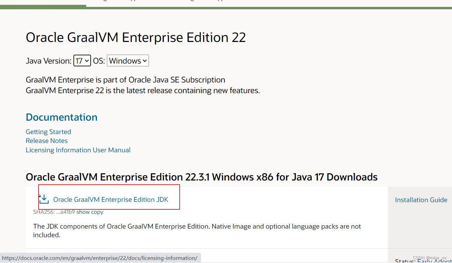Click the JDK components description paragraph
Screen dimensions: 452x263
point(197,231)
